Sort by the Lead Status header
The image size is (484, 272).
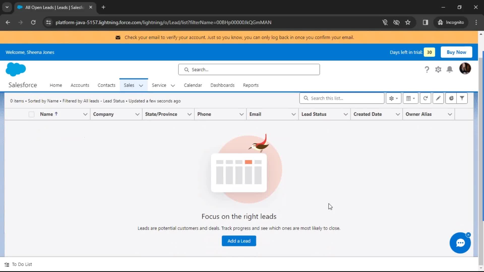[x=314, y=114]
